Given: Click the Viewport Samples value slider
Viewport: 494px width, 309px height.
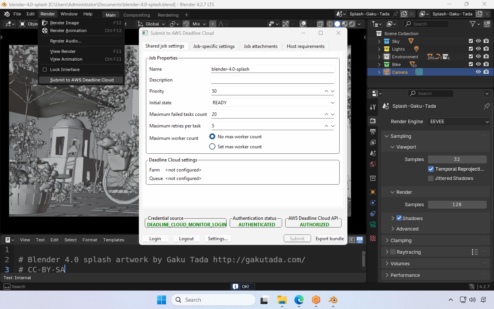Looking at the screenshot, I should click(457, 159).
